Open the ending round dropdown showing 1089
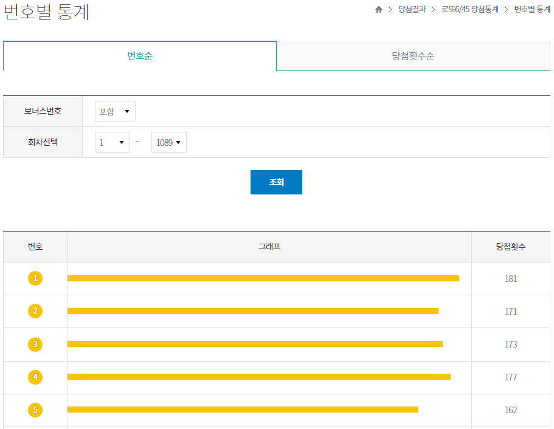 click(168, 142)
